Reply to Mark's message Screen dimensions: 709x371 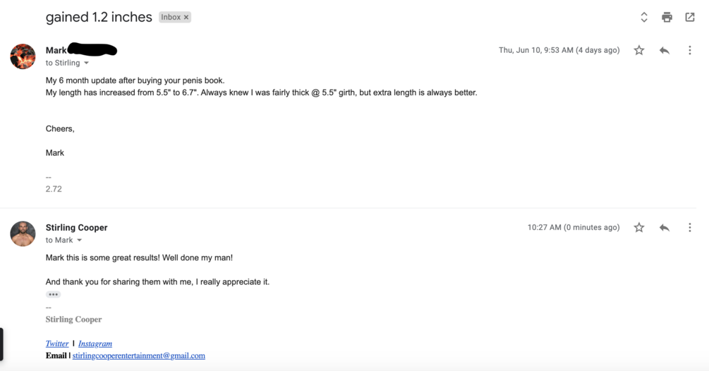coord(664,50)
